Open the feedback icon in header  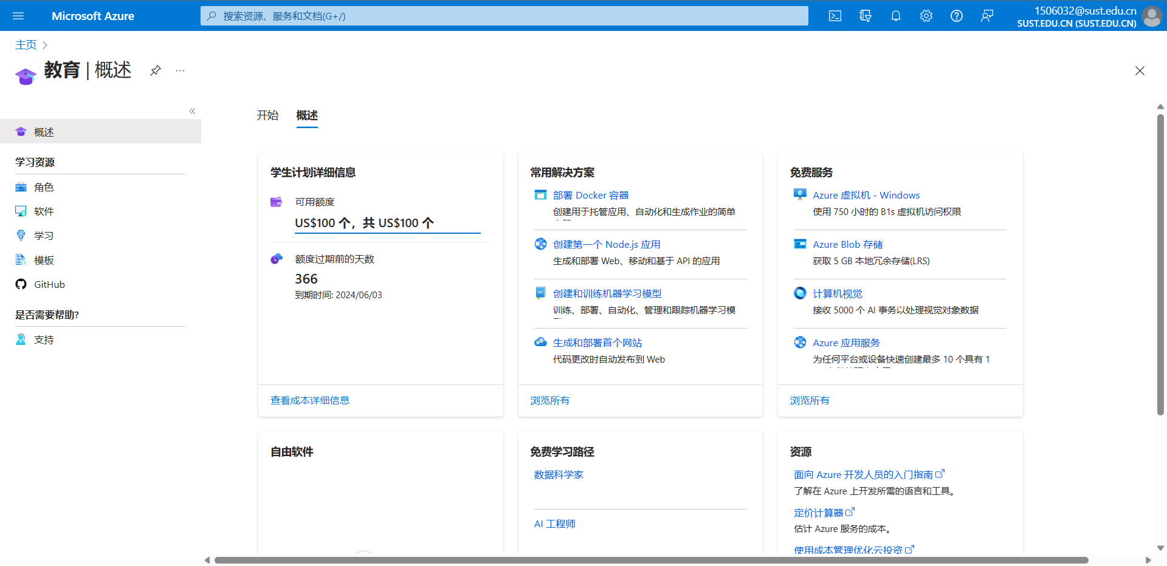click(986, 16)
